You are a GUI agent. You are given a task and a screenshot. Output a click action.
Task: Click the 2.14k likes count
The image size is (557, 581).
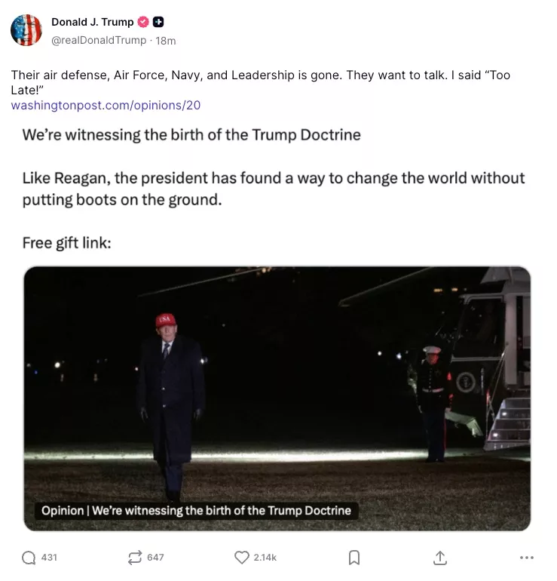coord(265,558)
